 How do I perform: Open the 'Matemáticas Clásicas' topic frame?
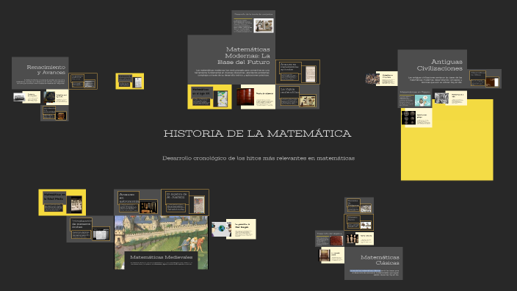click(x=374, y=263)
